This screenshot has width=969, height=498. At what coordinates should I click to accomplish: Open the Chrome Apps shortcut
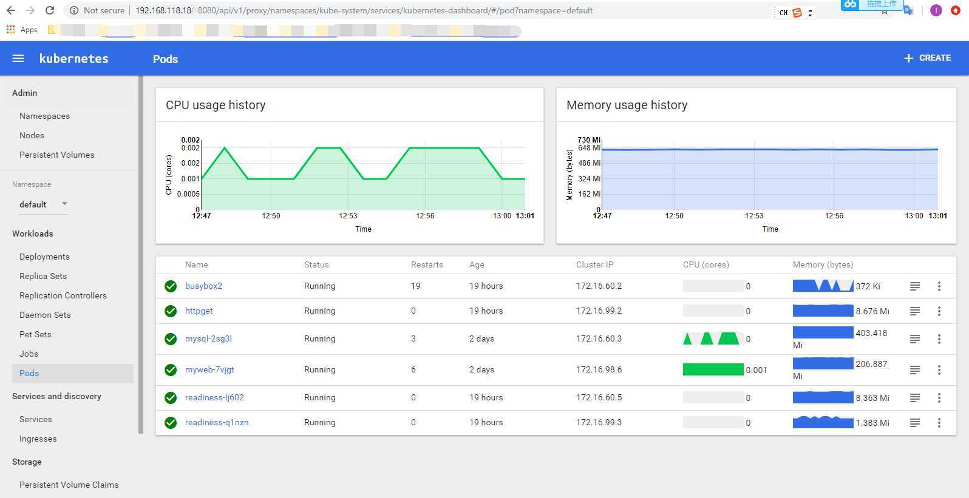pyautogui.click(x=21, y=29)
